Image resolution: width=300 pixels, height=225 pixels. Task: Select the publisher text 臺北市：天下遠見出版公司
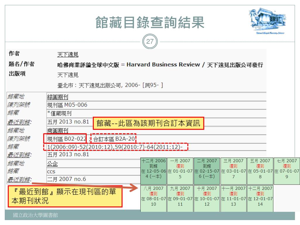pyautogui.click(x=89, y=85)
